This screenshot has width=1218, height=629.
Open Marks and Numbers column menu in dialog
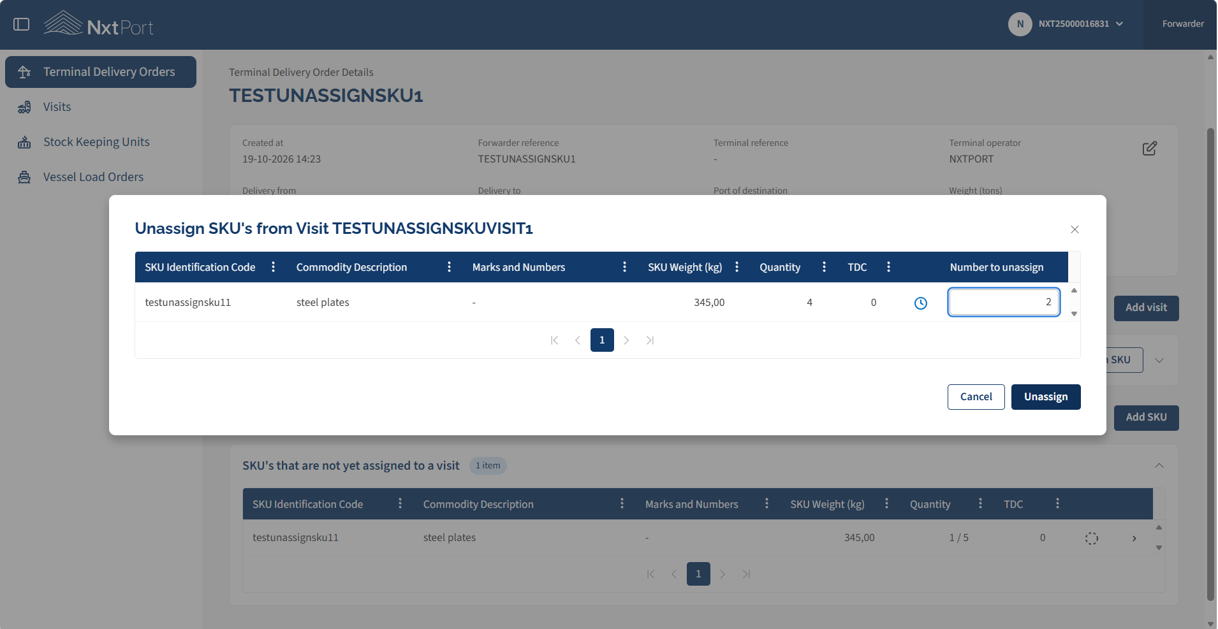(624, 267)
